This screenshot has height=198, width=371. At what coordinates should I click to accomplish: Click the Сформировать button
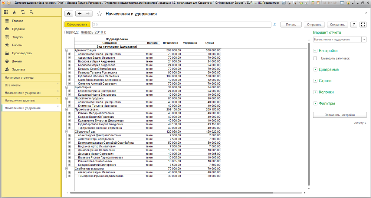(x=77, y=25)
